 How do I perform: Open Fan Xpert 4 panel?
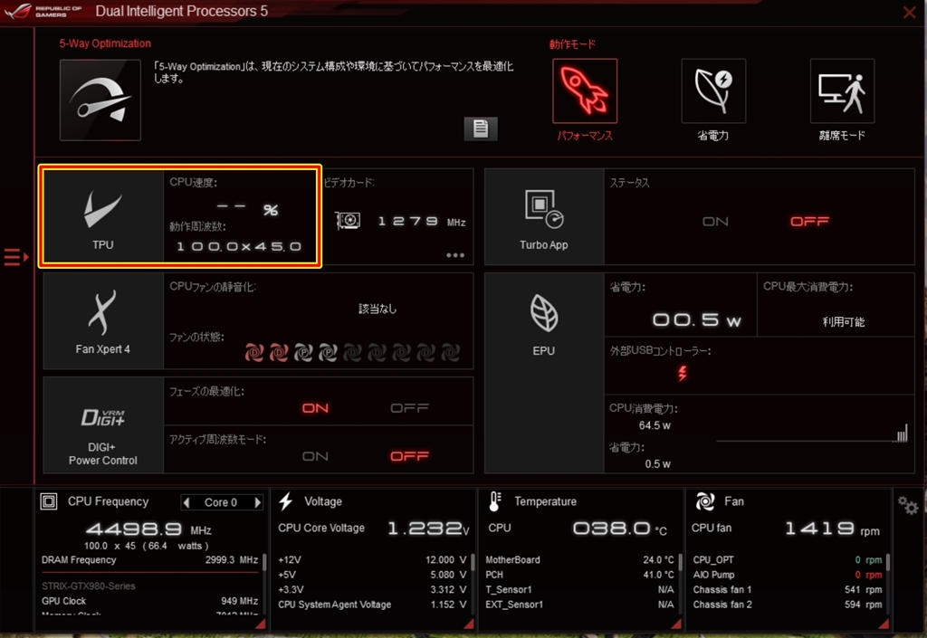[103, 321]
